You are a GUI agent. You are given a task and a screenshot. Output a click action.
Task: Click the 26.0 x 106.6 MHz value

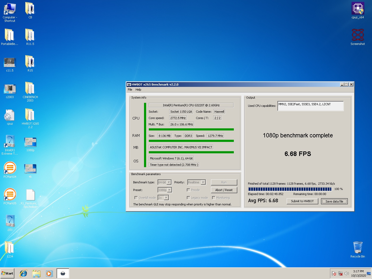(x=182, y=124)
